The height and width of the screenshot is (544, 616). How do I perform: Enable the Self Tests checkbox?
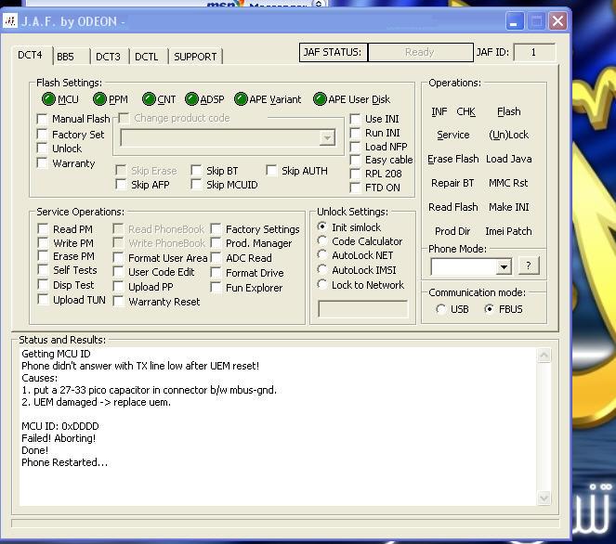(43, 270)
